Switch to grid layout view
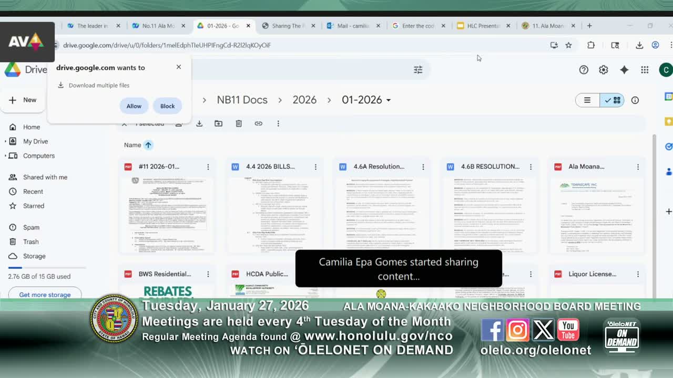This screenshot has width=673, height=378. pos(612,100)
